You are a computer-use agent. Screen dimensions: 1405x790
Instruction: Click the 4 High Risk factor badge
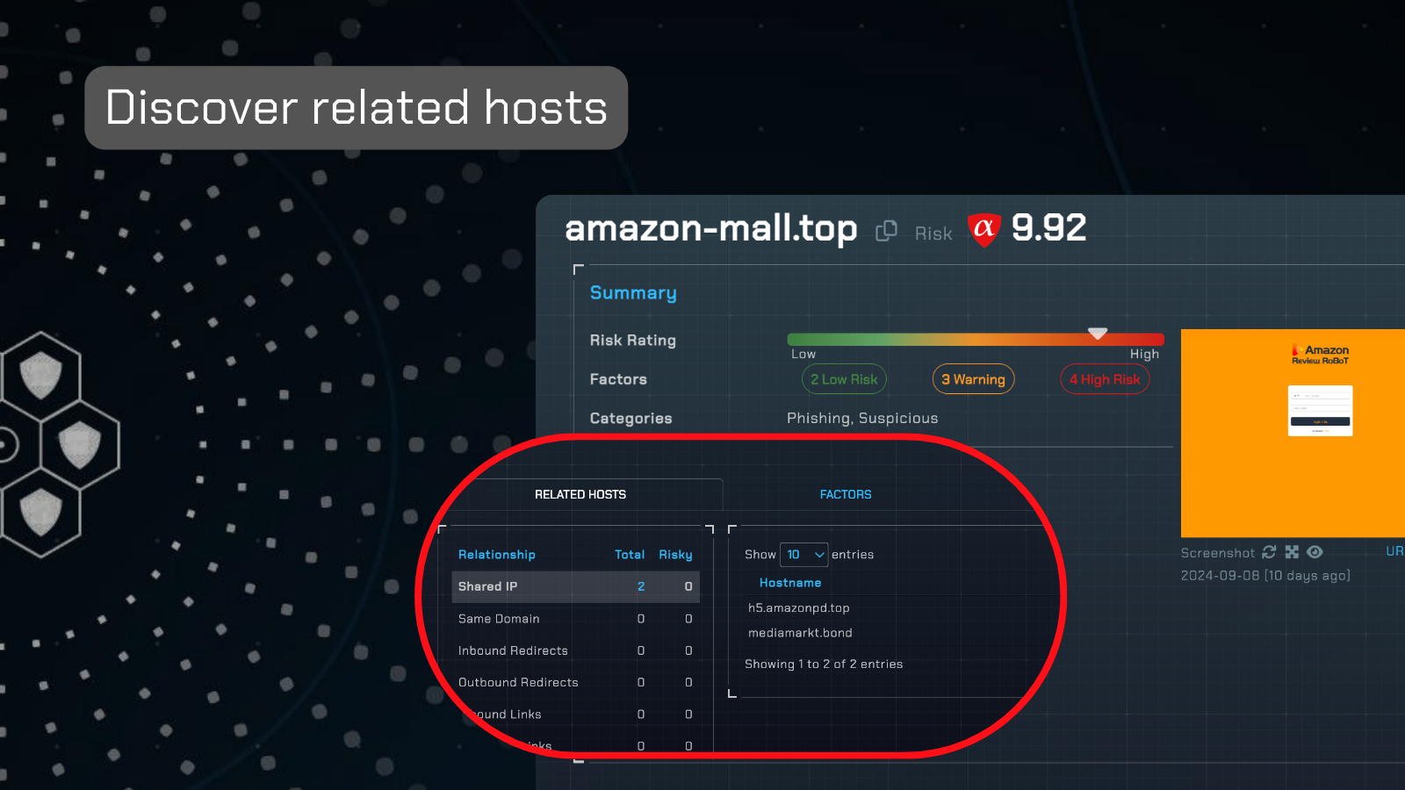[x=1105, y=379]
